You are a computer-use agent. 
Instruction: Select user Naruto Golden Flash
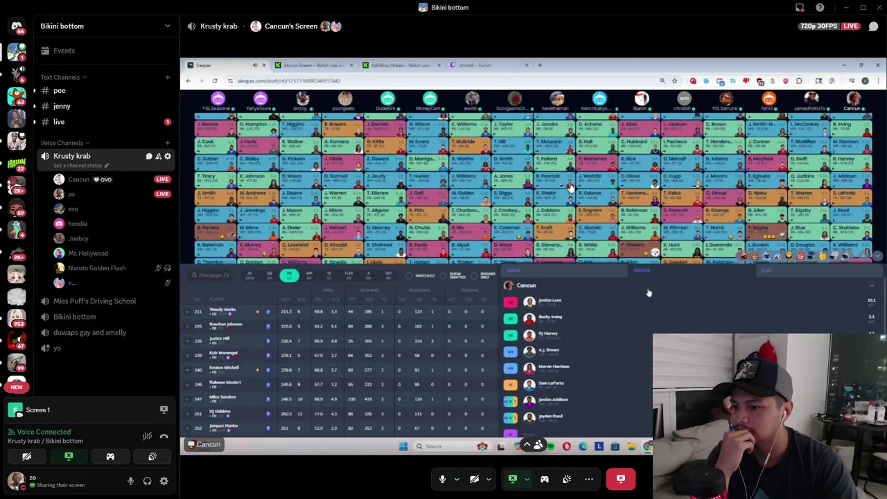97,268
